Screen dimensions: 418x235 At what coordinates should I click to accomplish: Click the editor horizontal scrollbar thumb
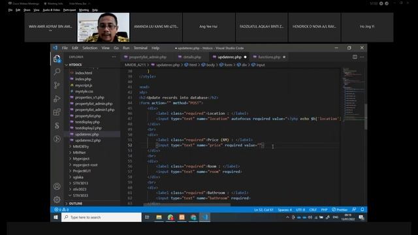click(187, 204)
